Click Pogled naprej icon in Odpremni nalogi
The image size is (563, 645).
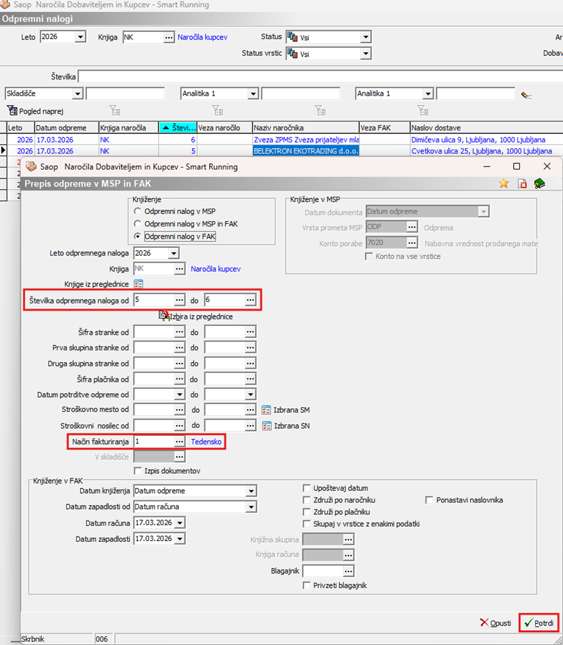pyautogui.click(x=12, y=111)
